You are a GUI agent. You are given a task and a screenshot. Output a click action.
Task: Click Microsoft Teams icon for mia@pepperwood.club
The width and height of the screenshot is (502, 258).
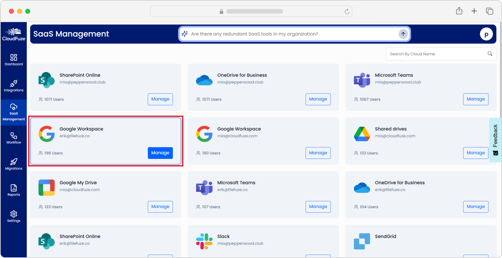tap(362, 80)
